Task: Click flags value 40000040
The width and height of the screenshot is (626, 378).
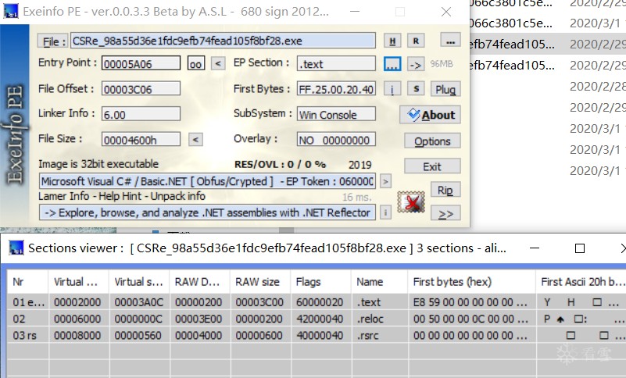Action: click(320, 335)
